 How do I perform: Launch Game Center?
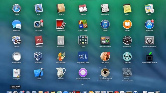click(83, 24)
